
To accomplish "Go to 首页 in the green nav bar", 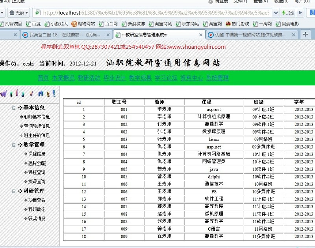I will coord(43,78).
